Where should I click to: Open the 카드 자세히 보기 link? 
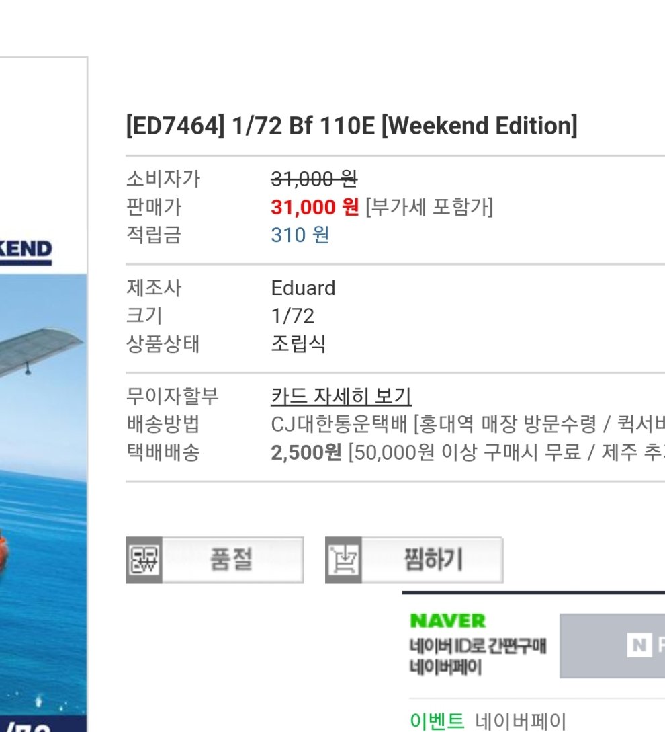[x=341, y=396]
